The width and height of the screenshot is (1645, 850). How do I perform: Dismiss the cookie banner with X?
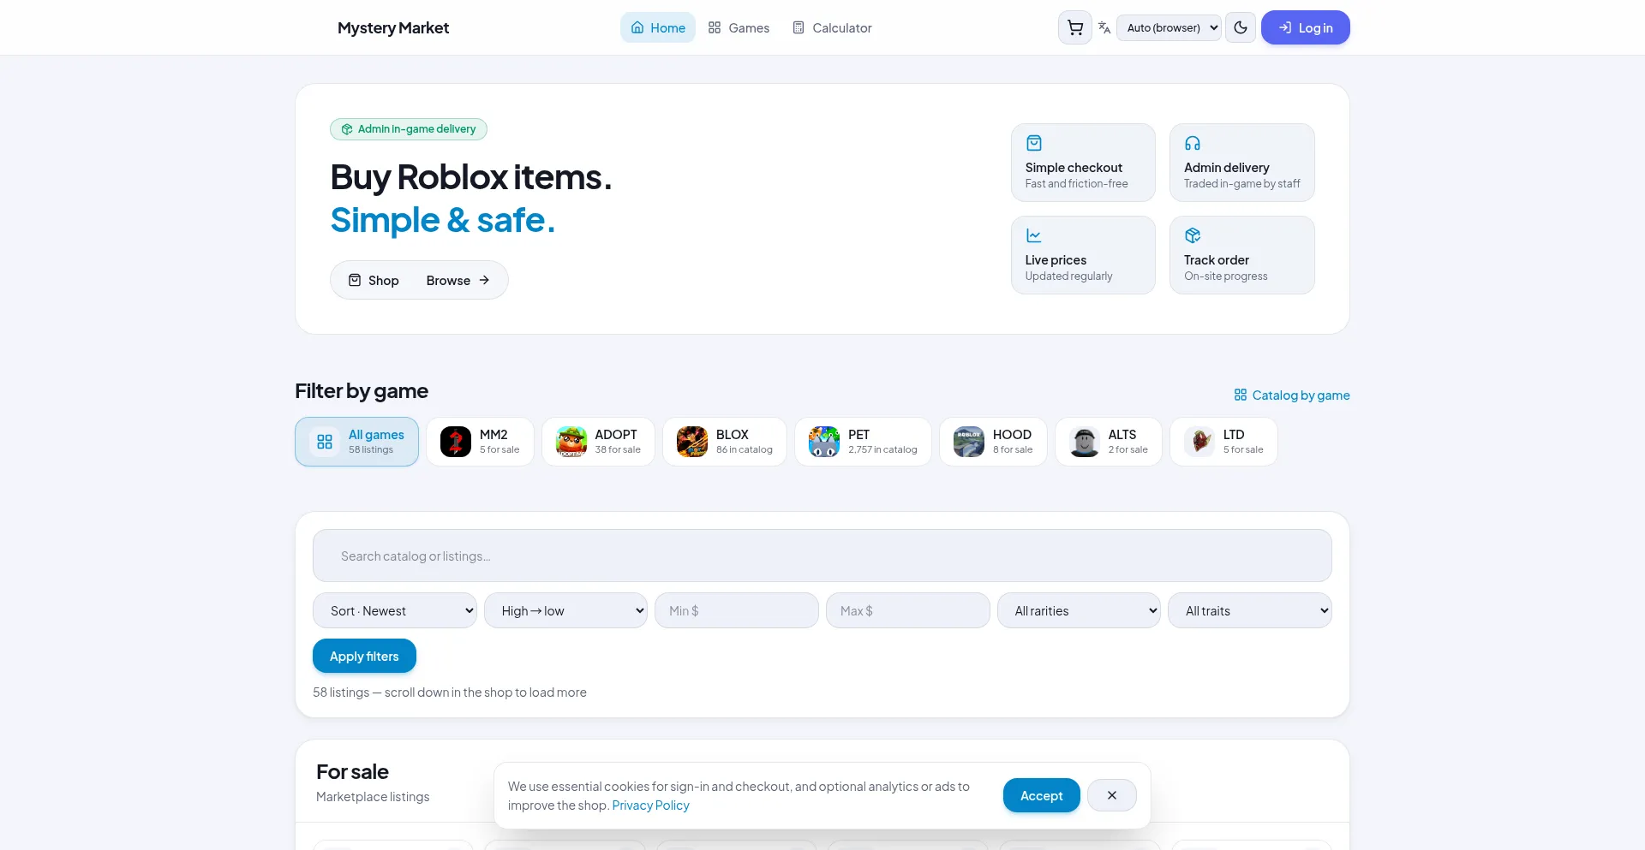[x=1112, y=795]
